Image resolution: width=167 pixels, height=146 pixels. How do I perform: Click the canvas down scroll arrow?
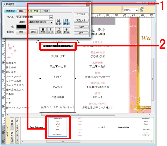point(153,111)
